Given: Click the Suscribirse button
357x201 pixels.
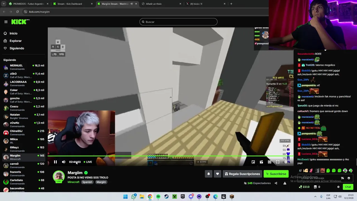Looking at the screenshot, I should (276, 174).
